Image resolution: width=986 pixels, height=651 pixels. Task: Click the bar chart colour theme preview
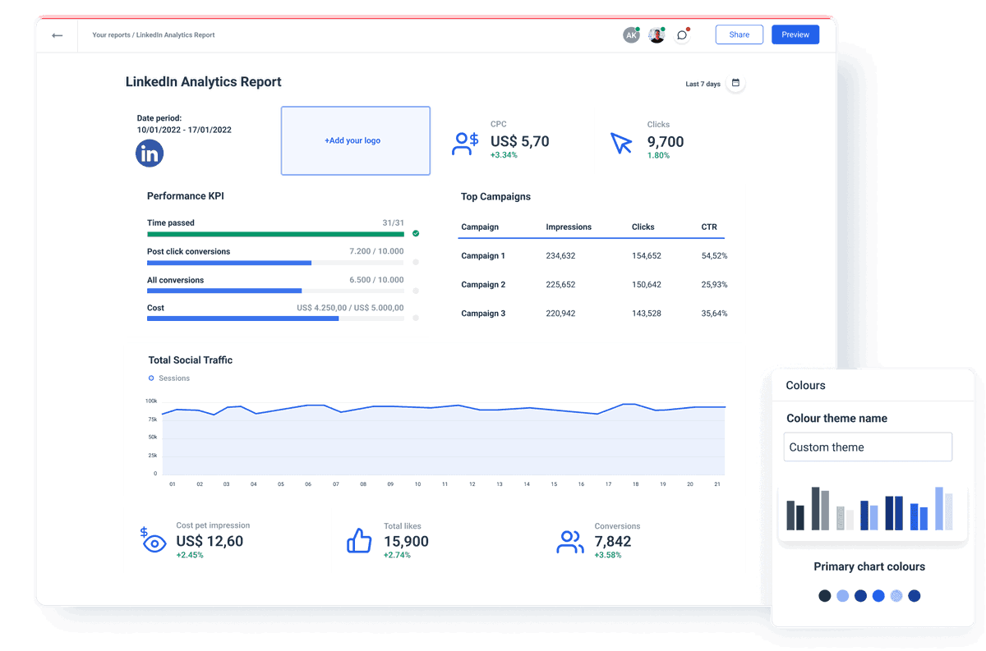[x=873, y=509]
